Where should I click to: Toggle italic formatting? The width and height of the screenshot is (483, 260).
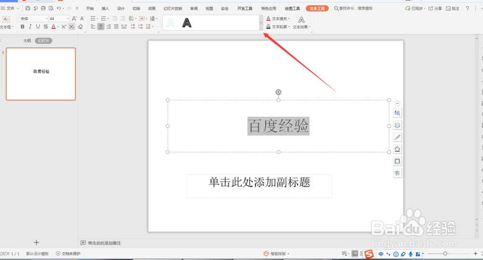click(30, 27)
